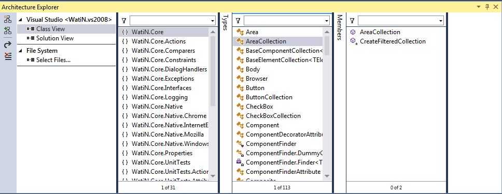502x194 pixels.
Task: Click the namespaces list scroll-up arrow
Action: (x=213, y=32)
